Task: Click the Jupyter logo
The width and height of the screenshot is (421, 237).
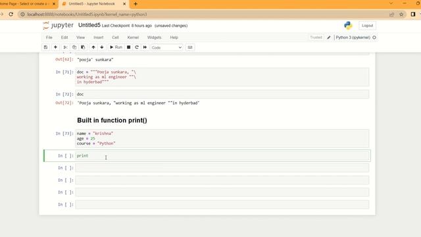Action: tap(58, 26)
